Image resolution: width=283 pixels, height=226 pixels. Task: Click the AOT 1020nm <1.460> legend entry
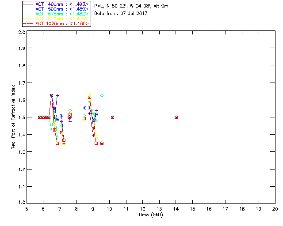(56, 23)
